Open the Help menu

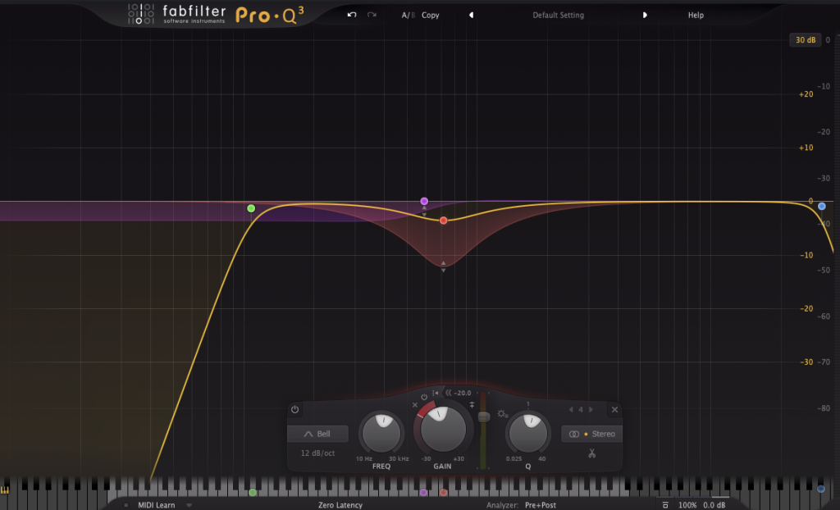coord(696,15)
